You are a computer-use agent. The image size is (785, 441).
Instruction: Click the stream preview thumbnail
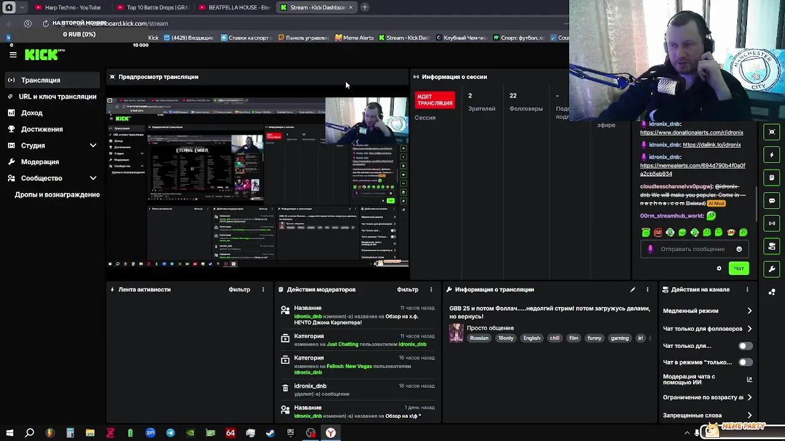coord(258,181)
